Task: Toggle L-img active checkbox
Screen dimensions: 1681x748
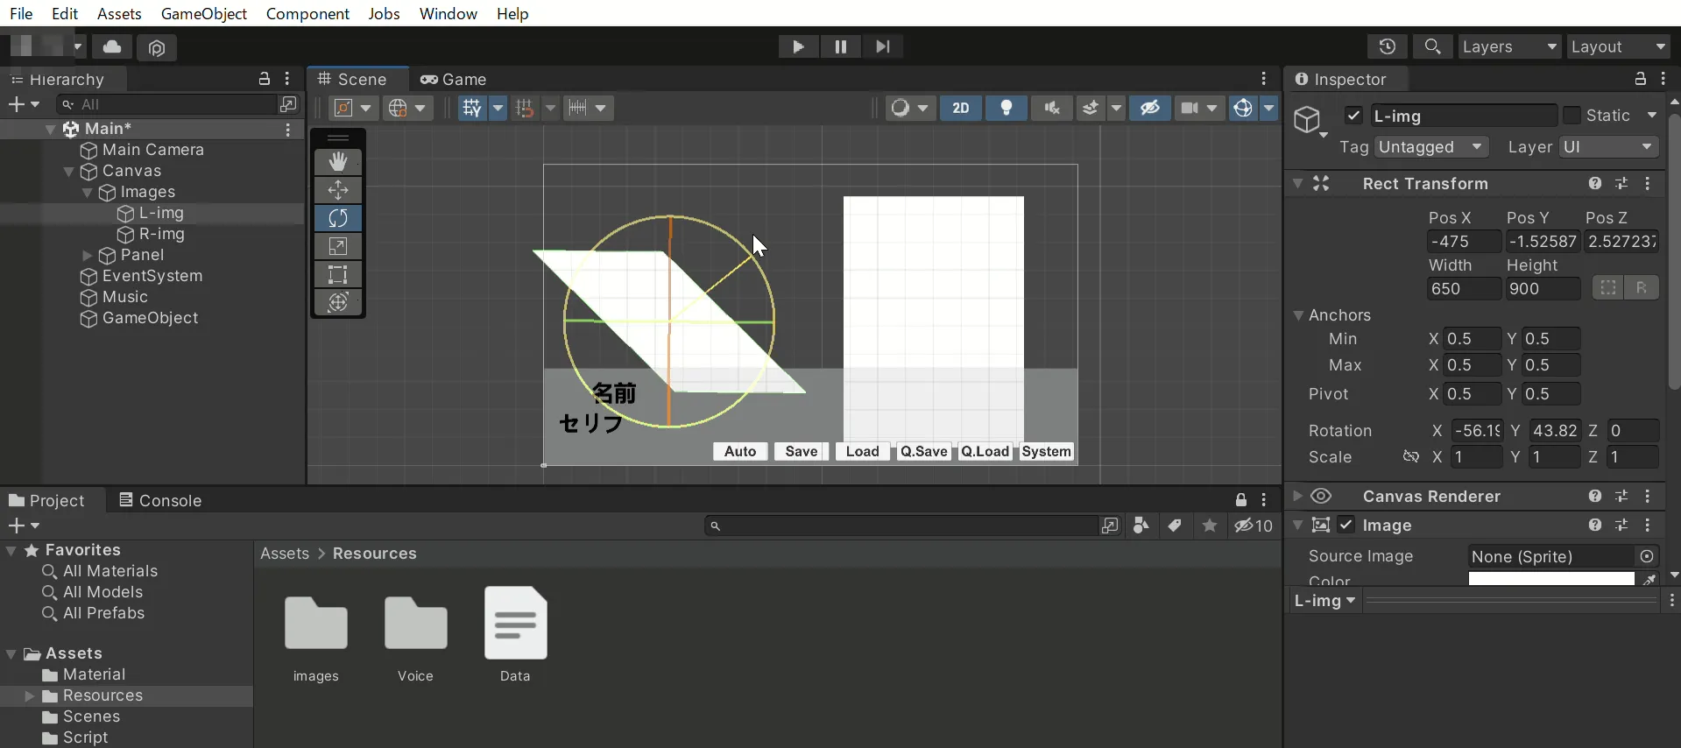Action: coord(1354,116)
